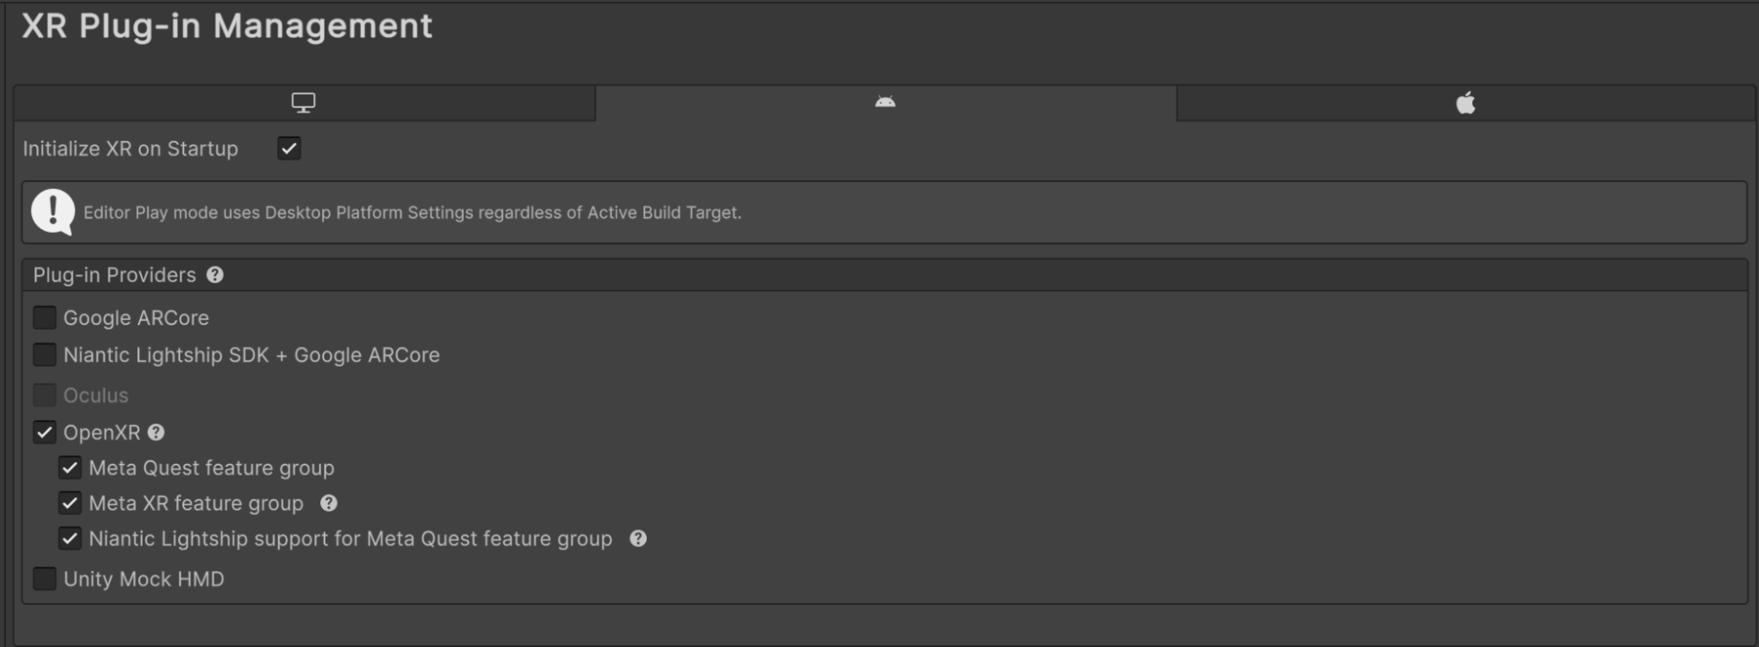Uncheck the OpenXR provider
The height and width of the screenshot is (647, 1759).
pyautogui.click(x=43, y=433)
